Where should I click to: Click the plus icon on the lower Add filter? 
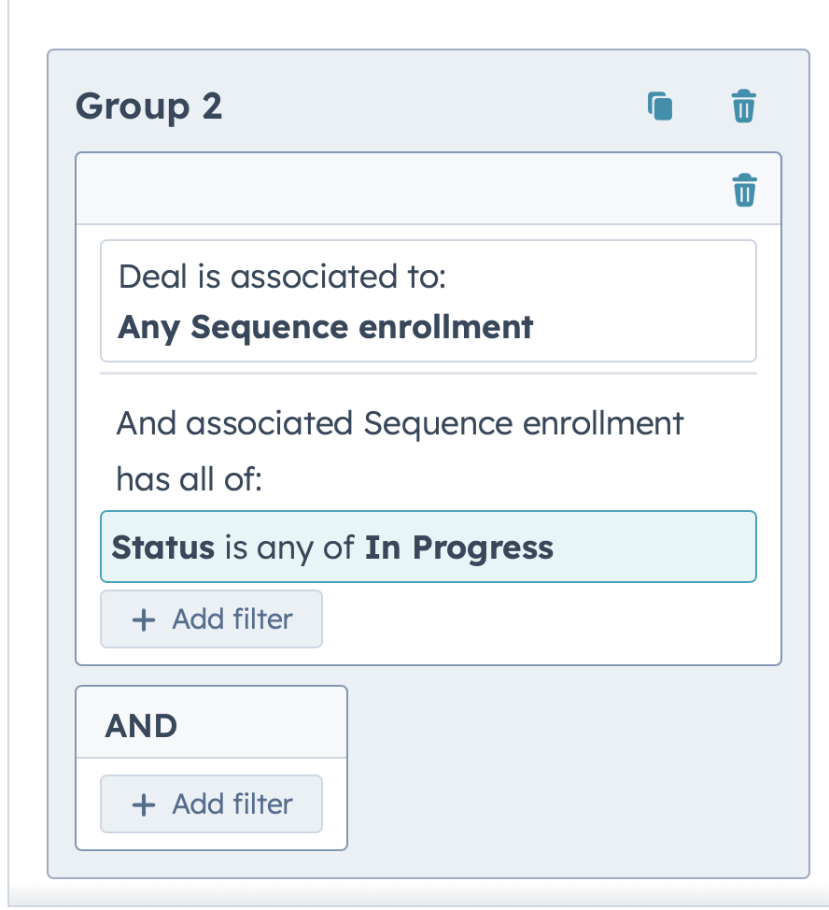pyautogui.click(x=143, y=803)
